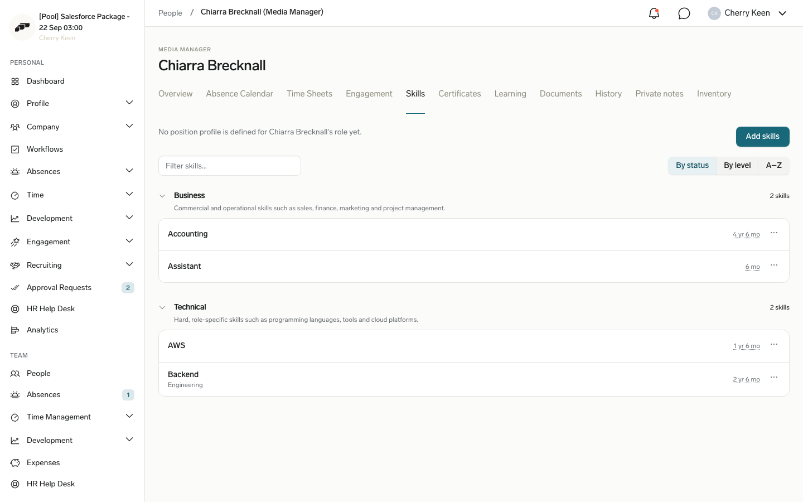This screenshot has height=502, width=803.
Task: Open more options for Backend skill
Action: (x=774, y=378)
